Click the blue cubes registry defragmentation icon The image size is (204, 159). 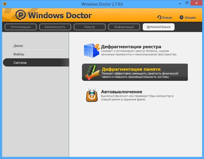pos(91,50)
